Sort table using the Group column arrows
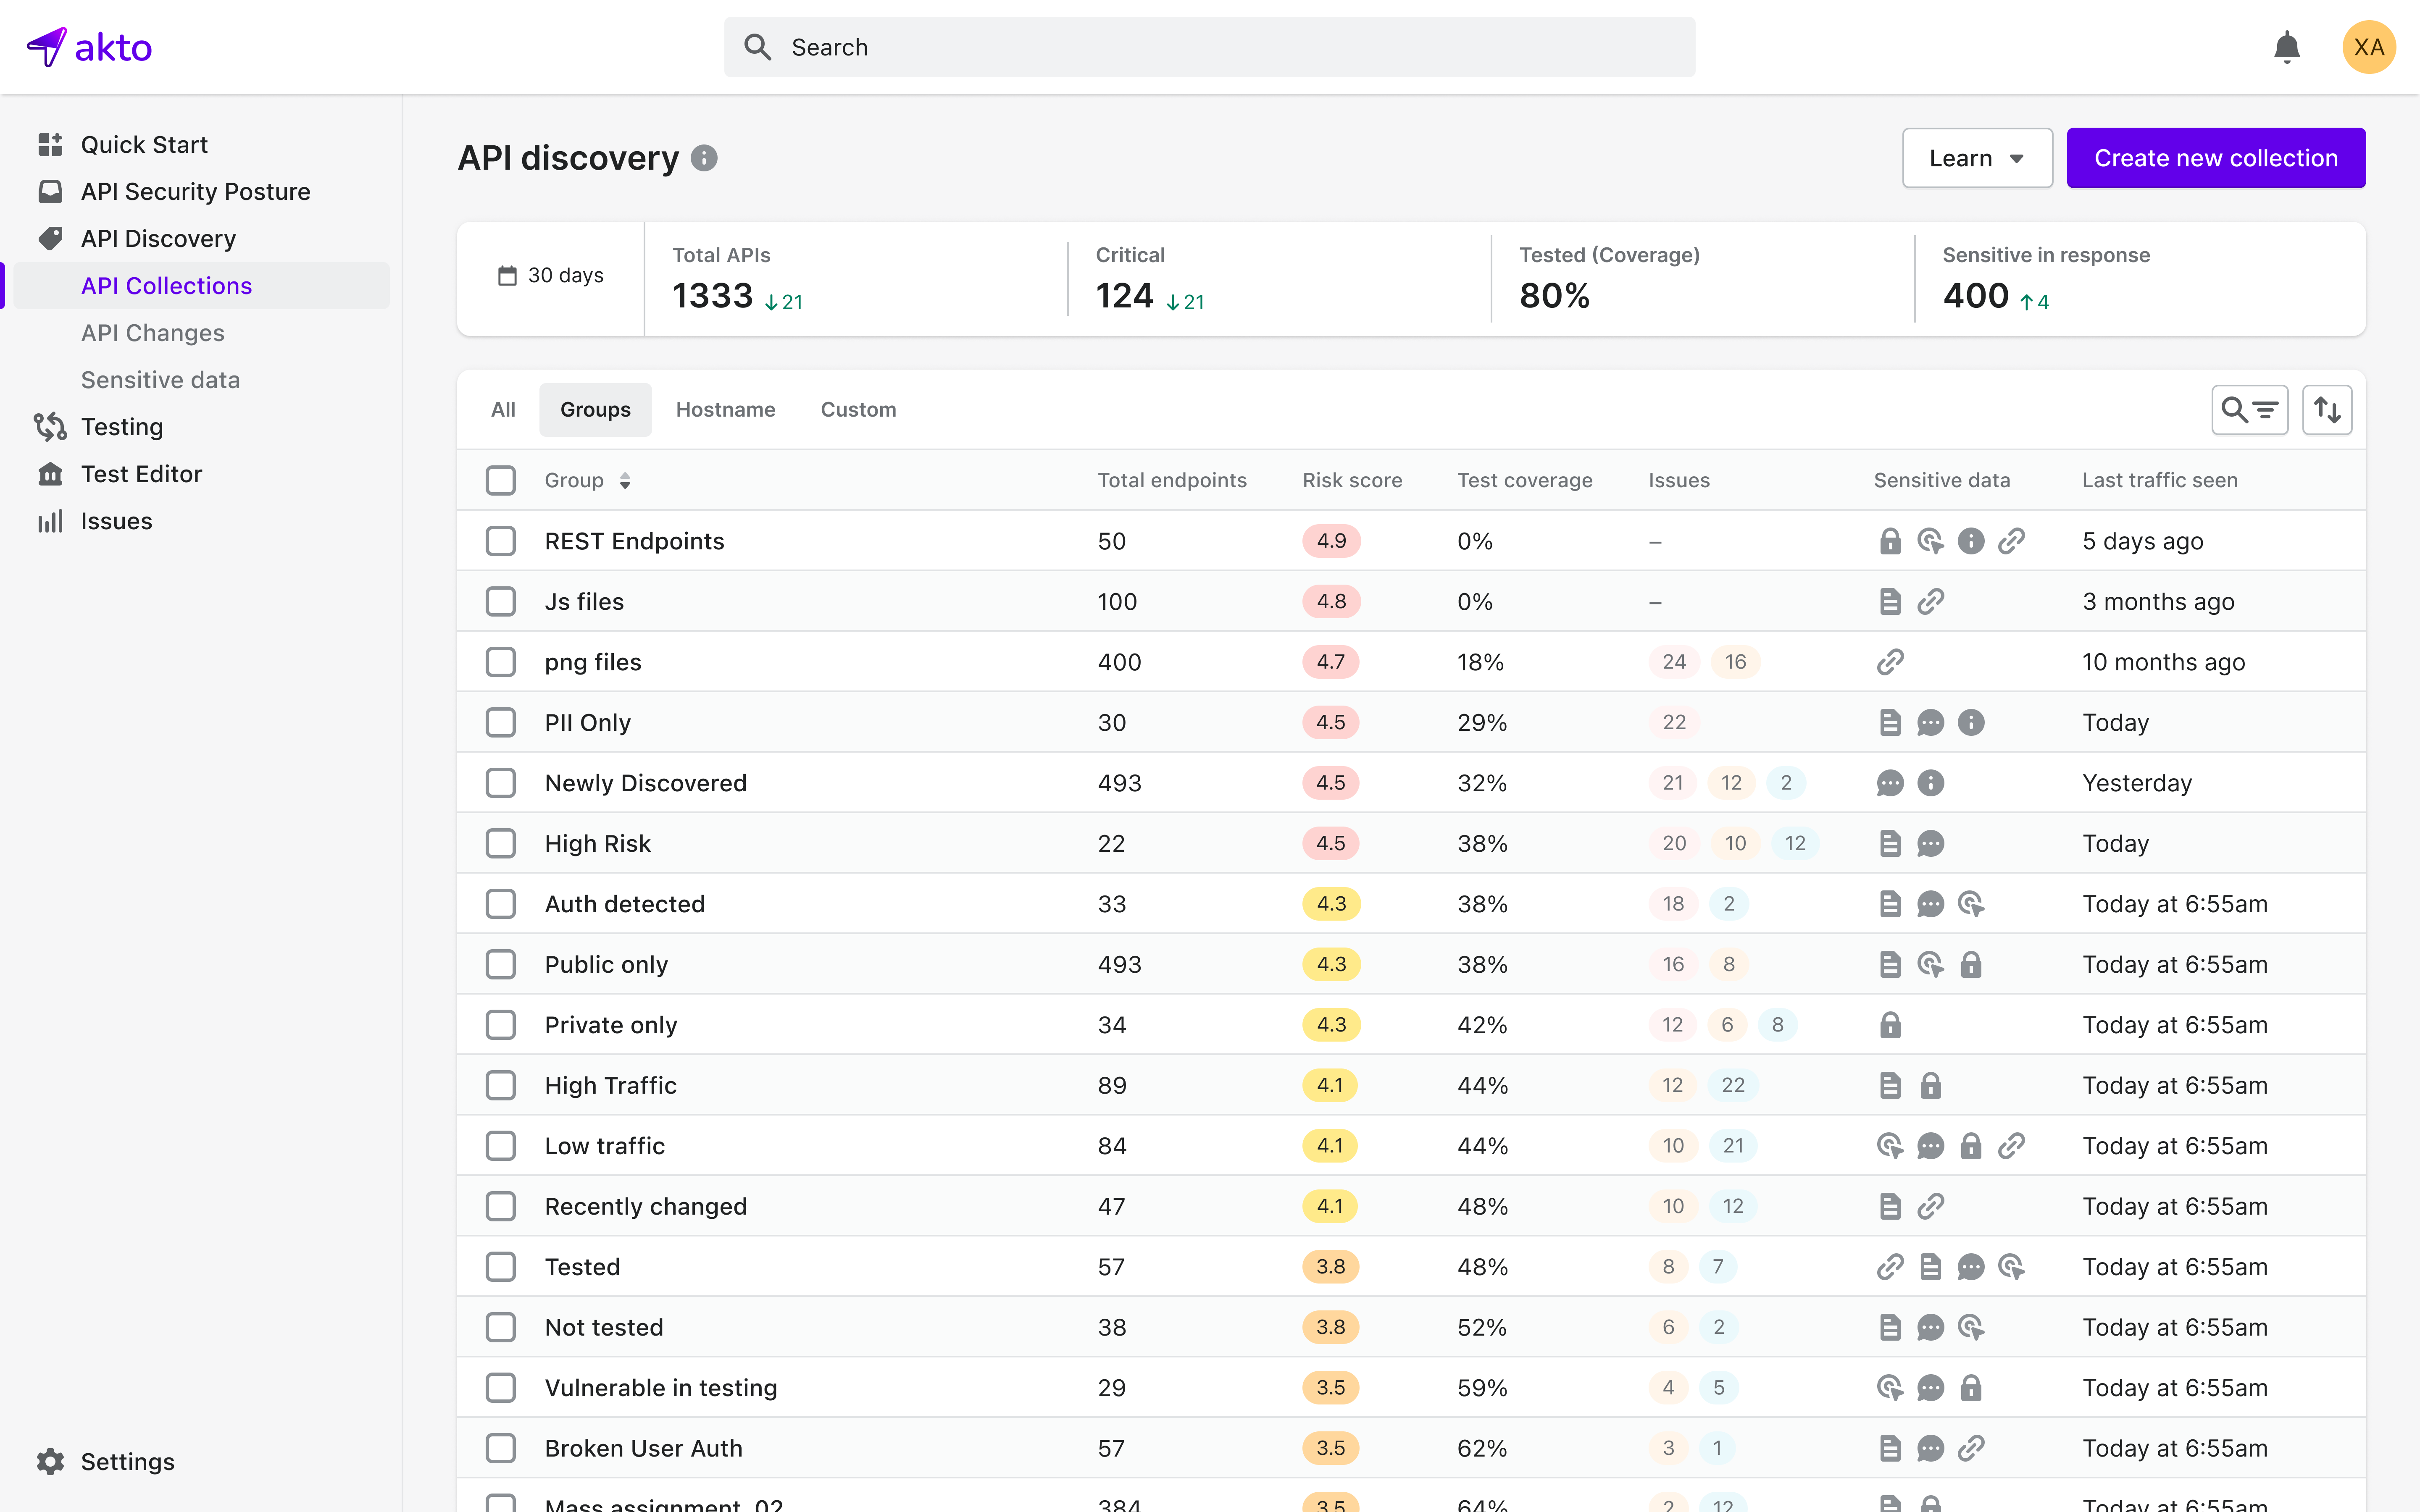 [x=625, y=480]
